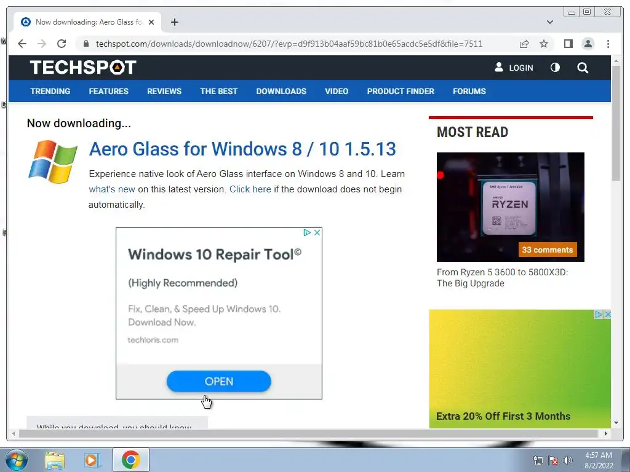
Task: Click the 'Click here' download link
Action: pos(250,189)
